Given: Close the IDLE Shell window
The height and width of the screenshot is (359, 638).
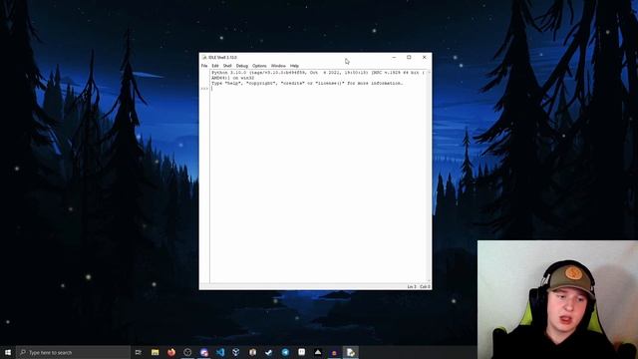Looking at the screenshot, I should pyautogui.click(x=424, y=58).
